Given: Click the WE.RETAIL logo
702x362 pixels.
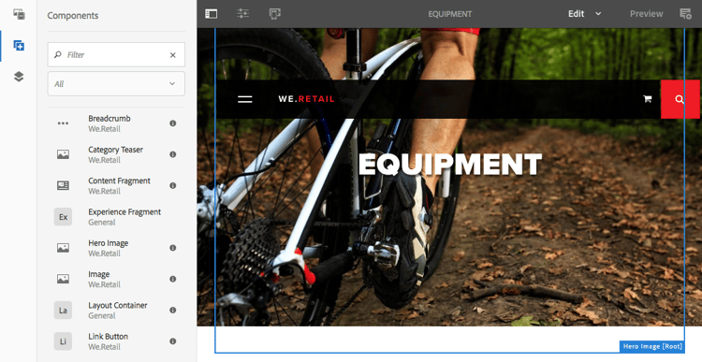Looking at the screenshot, I should coord(306,99).
